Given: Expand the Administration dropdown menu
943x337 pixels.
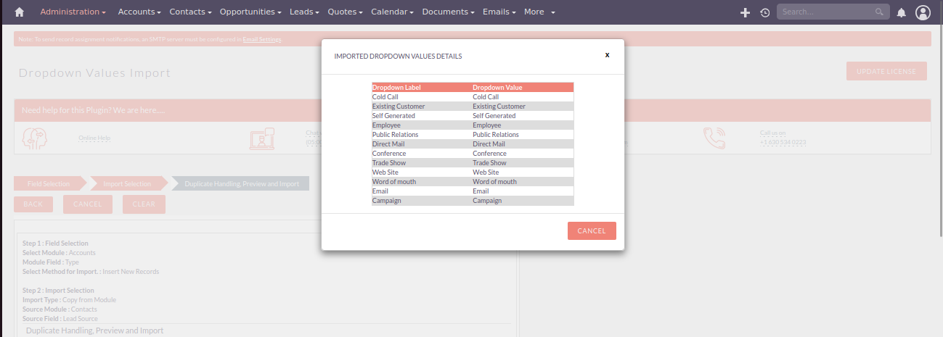Looking at the screenshot, I should click(x=73, y=12).
